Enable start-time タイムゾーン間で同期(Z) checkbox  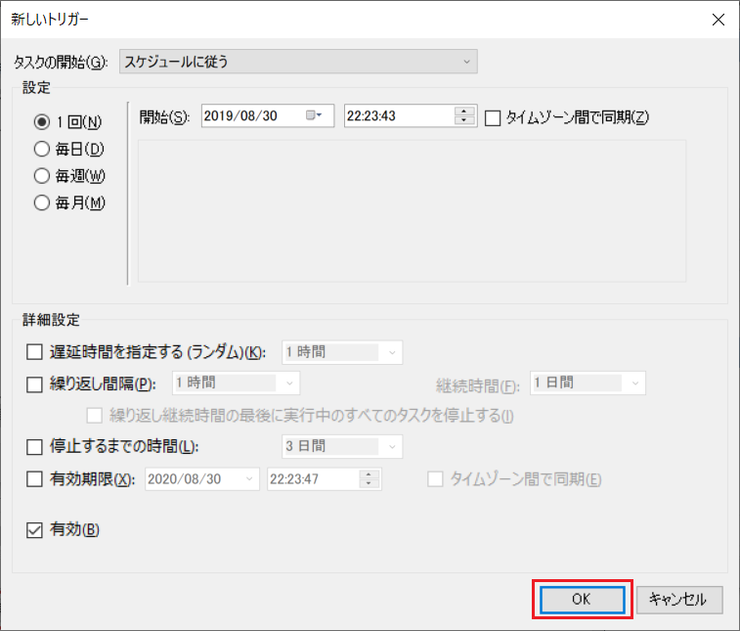click(493, 117)
